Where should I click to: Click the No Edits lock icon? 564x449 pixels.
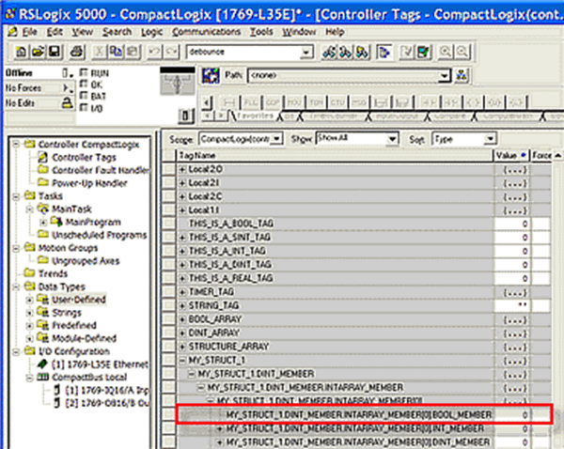(x=67, y=103)
